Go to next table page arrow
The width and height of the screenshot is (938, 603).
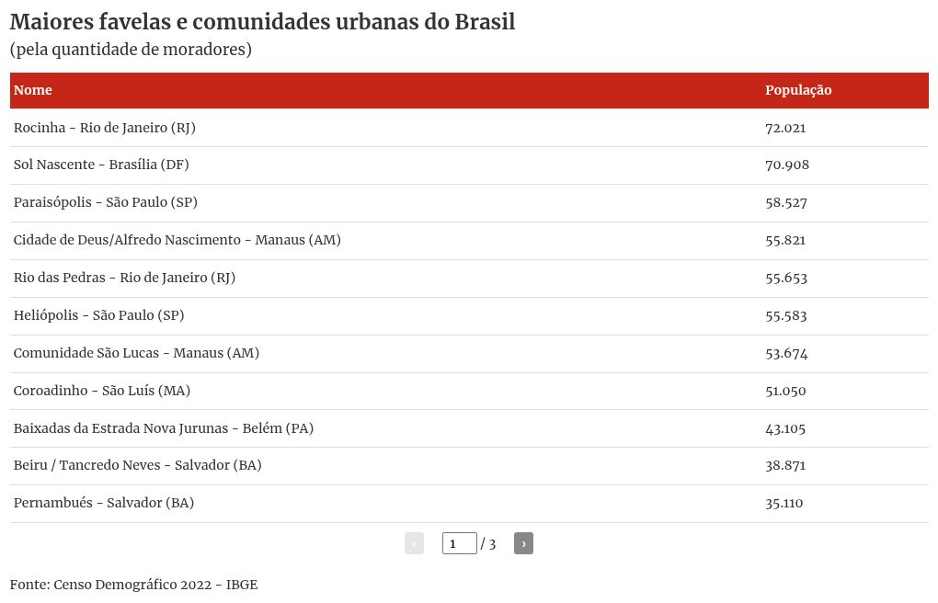[x=523, y=543]
